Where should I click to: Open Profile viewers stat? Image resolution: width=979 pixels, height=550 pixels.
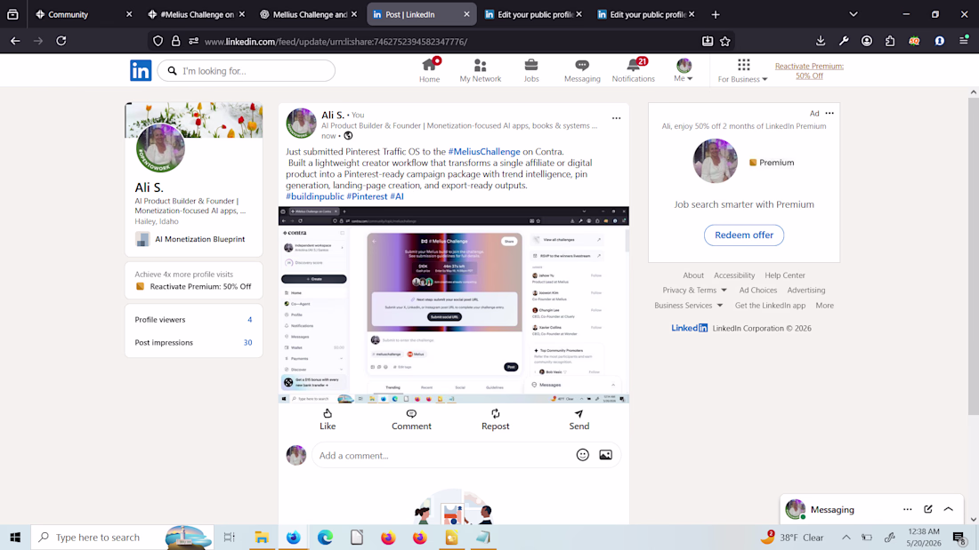tap(193, 319)
